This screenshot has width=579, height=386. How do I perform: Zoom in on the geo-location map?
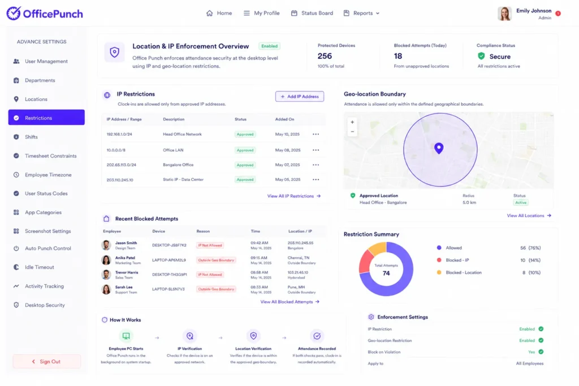coord(352,122)
